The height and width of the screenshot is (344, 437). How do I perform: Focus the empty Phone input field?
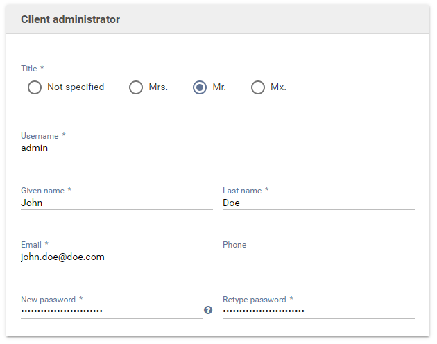pos(318,257)
